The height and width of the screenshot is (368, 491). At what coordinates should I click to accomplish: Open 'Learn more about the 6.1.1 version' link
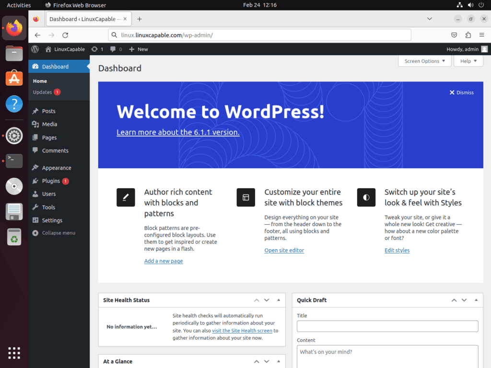click(x=177, y=132)
